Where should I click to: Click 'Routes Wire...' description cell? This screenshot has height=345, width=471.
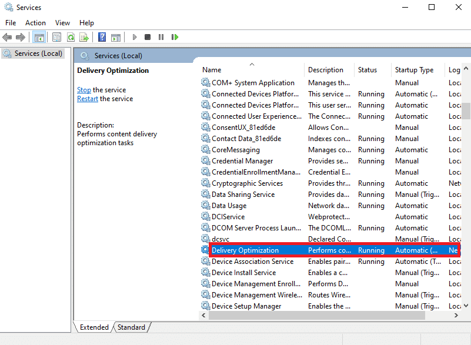pos(329,294)
